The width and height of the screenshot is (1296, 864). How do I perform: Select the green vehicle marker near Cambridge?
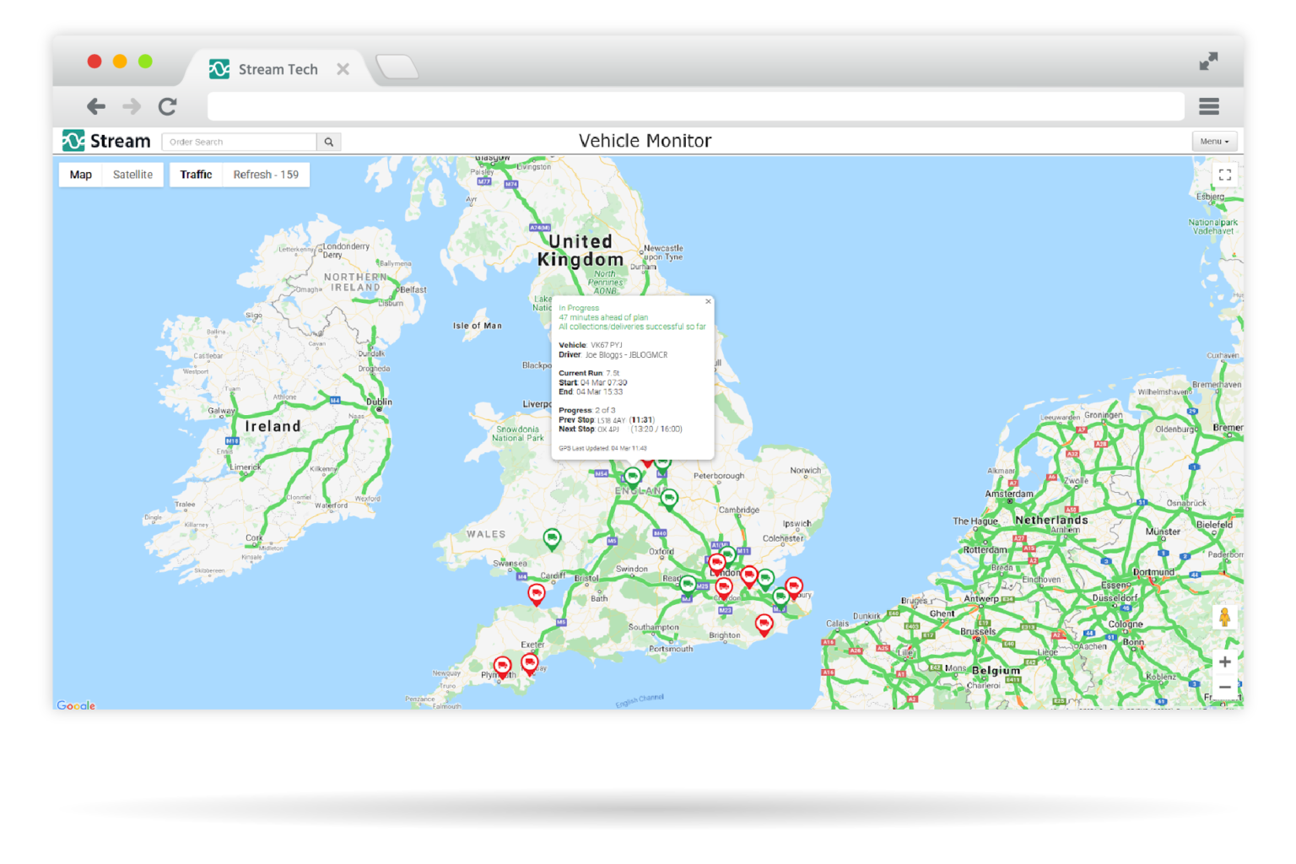coord(669,497)
